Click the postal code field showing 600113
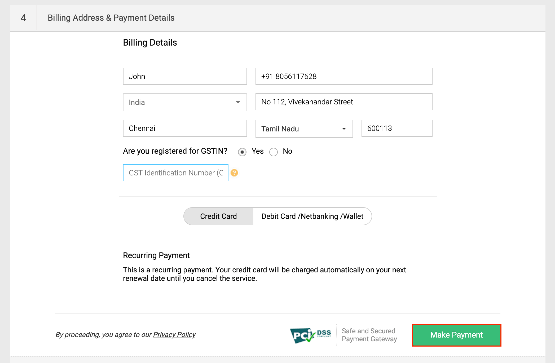555x363 pixels. tap(397, 128)
